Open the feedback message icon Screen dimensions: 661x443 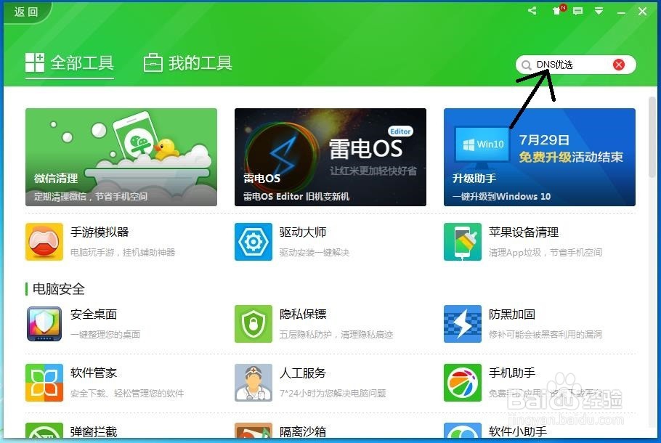[577, 11]
